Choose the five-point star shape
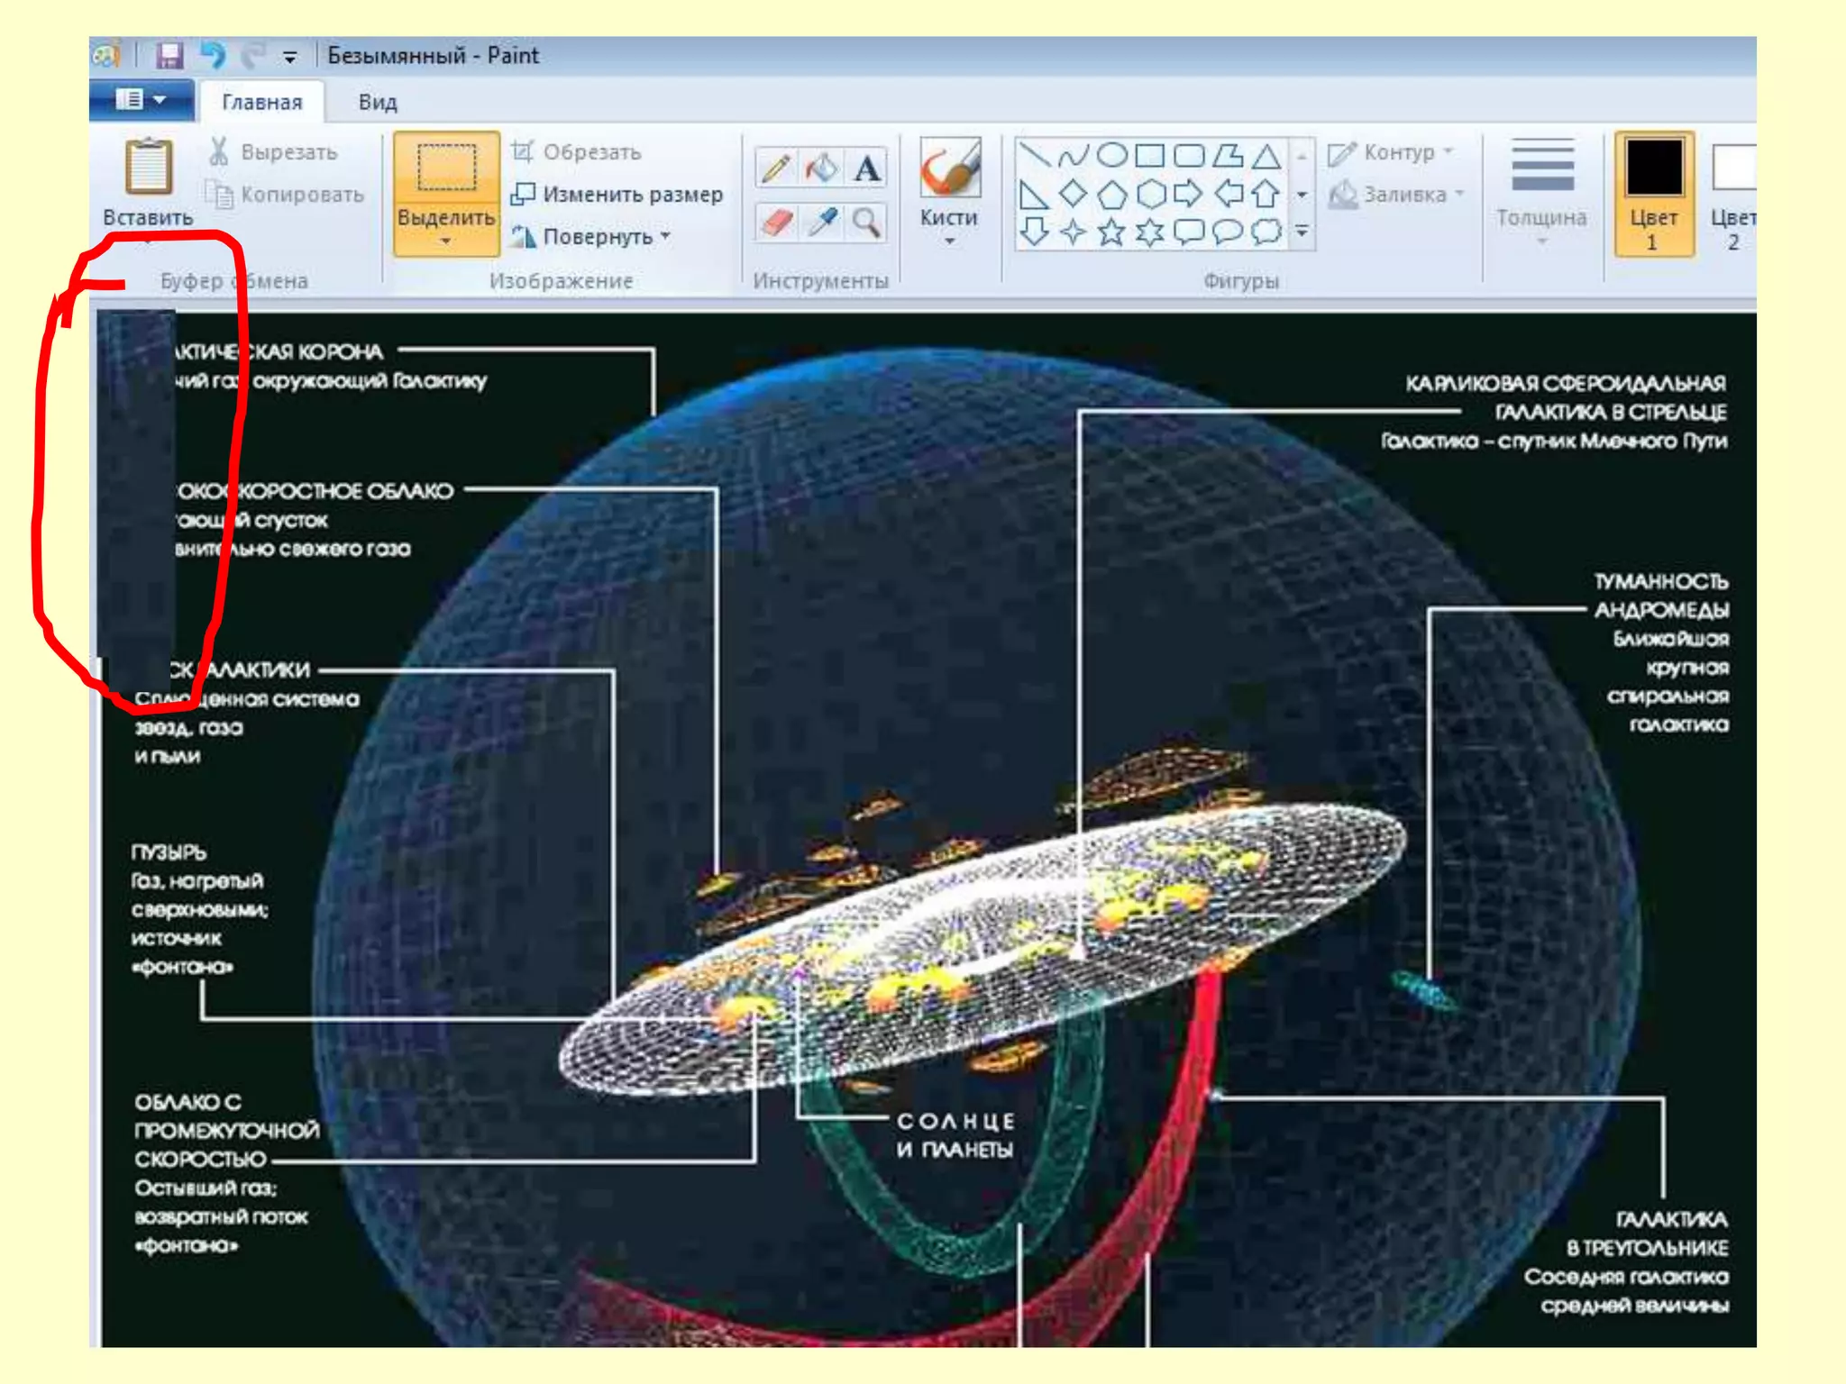This screenshot has width=1846, height=1384. click(x=1111, y=232)
